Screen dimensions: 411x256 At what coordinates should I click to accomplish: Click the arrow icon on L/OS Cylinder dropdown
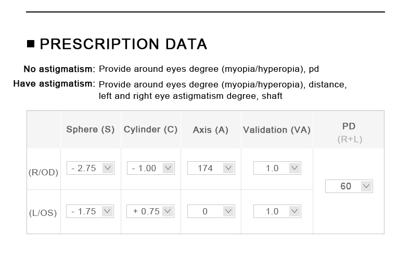168,211
